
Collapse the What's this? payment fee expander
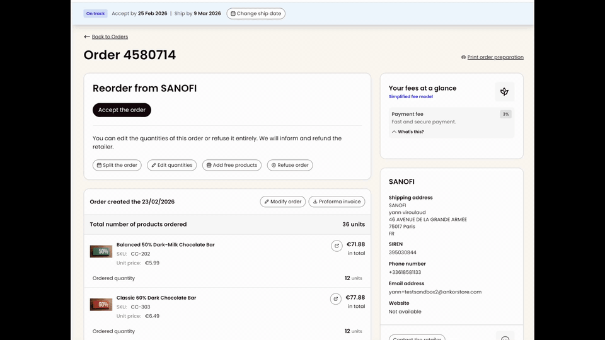pos(408,132)
